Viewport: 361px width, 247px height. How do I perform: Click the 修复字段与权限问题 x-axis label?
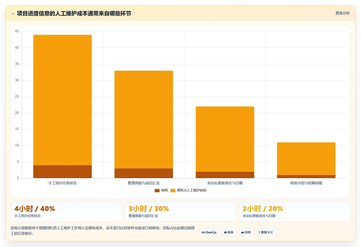[x=306, y=183]
